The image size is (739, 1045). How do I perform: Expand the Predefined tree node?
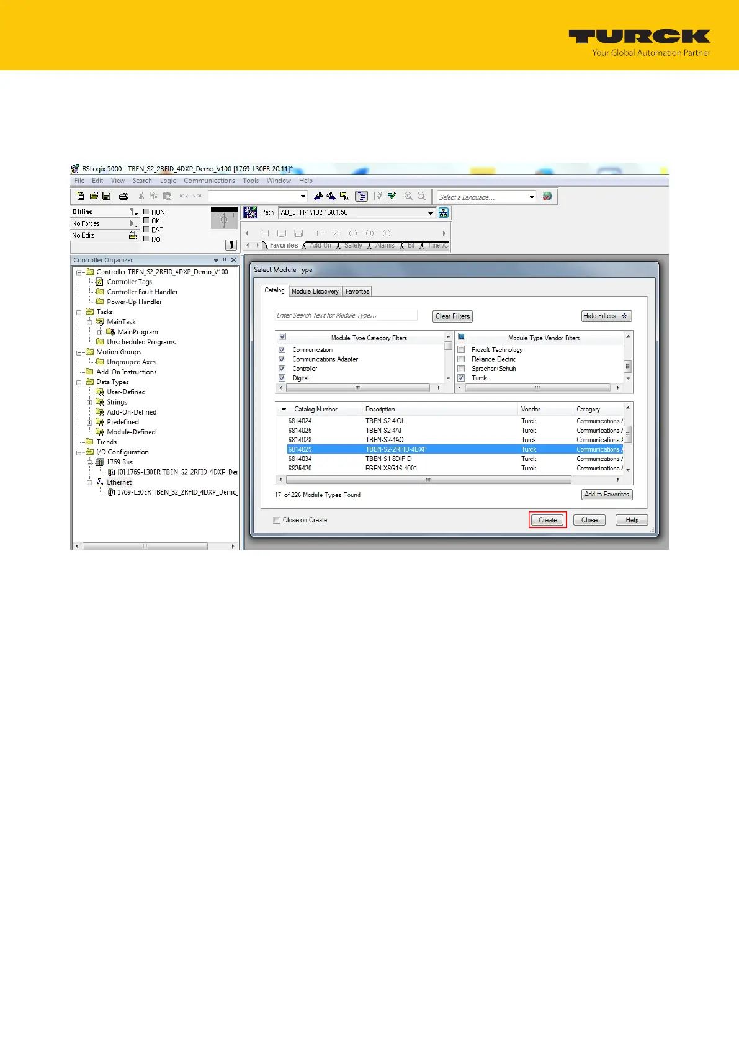pos(89,422)
